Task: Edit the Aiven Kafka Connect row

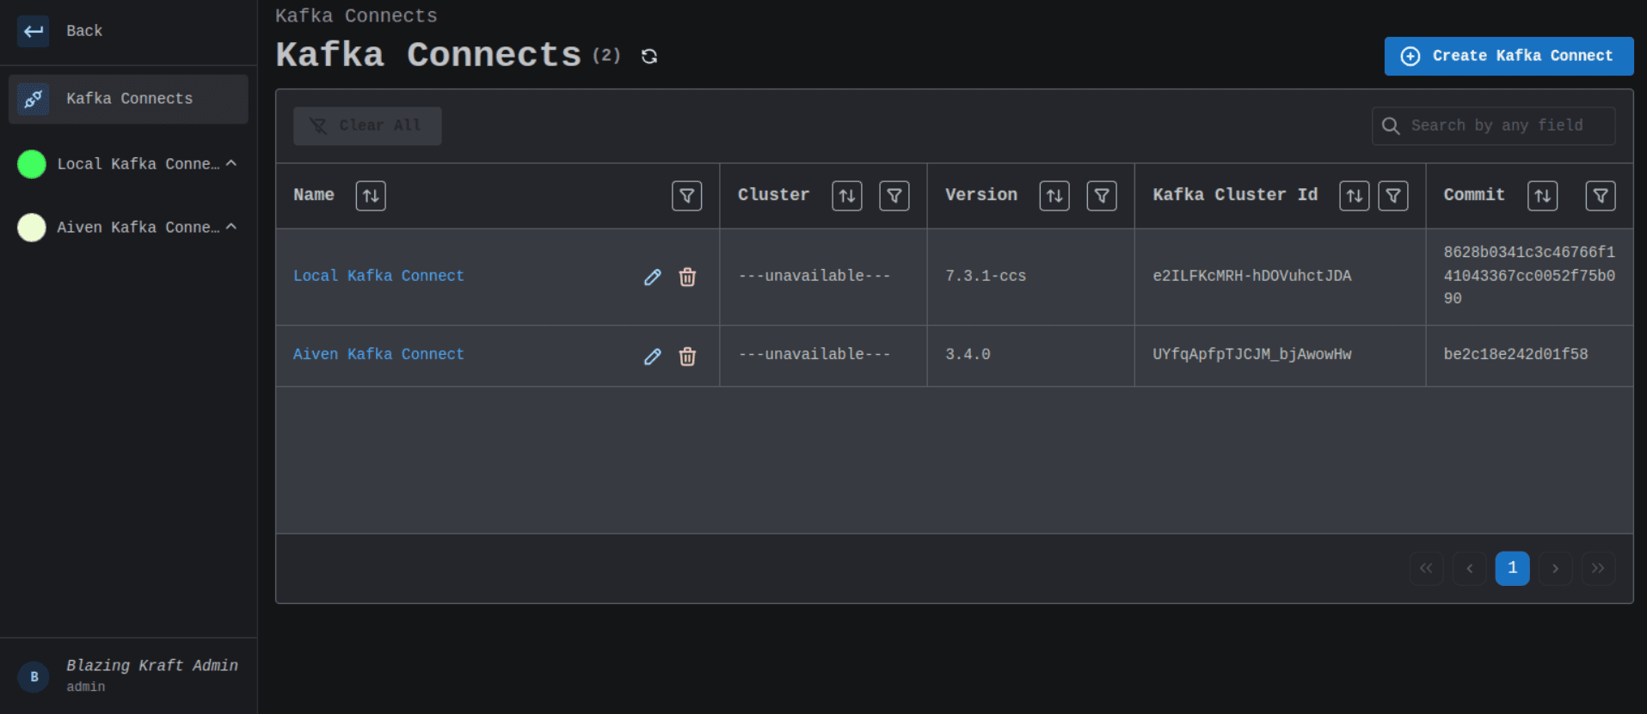Action: pyautogui.click(x=653, y=356)
